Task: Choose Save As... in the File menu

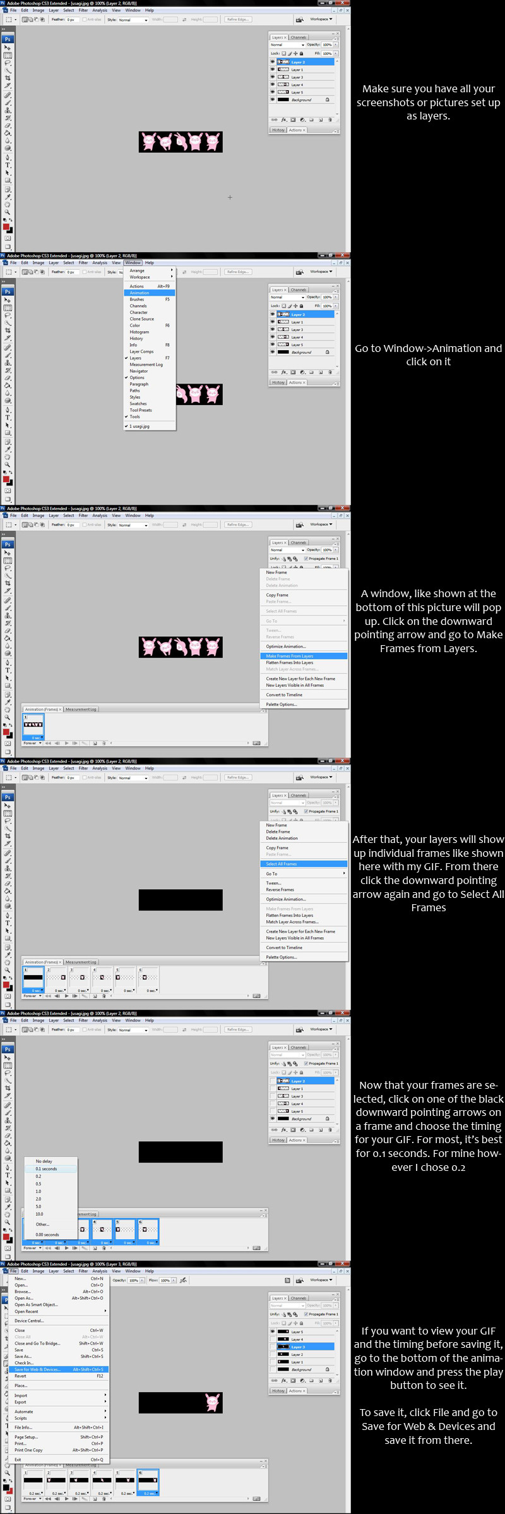Action: tap(59, 1356)
